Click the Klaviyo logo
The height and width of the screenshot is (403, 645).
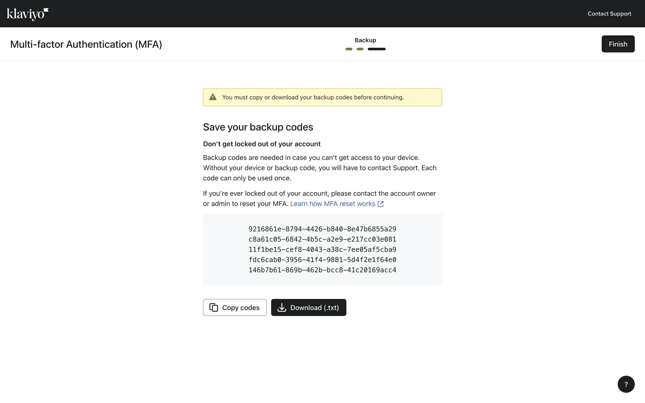28,14
